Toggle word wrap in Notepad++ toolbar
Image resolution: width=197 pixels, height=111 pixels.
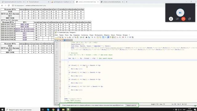[103, 37]
